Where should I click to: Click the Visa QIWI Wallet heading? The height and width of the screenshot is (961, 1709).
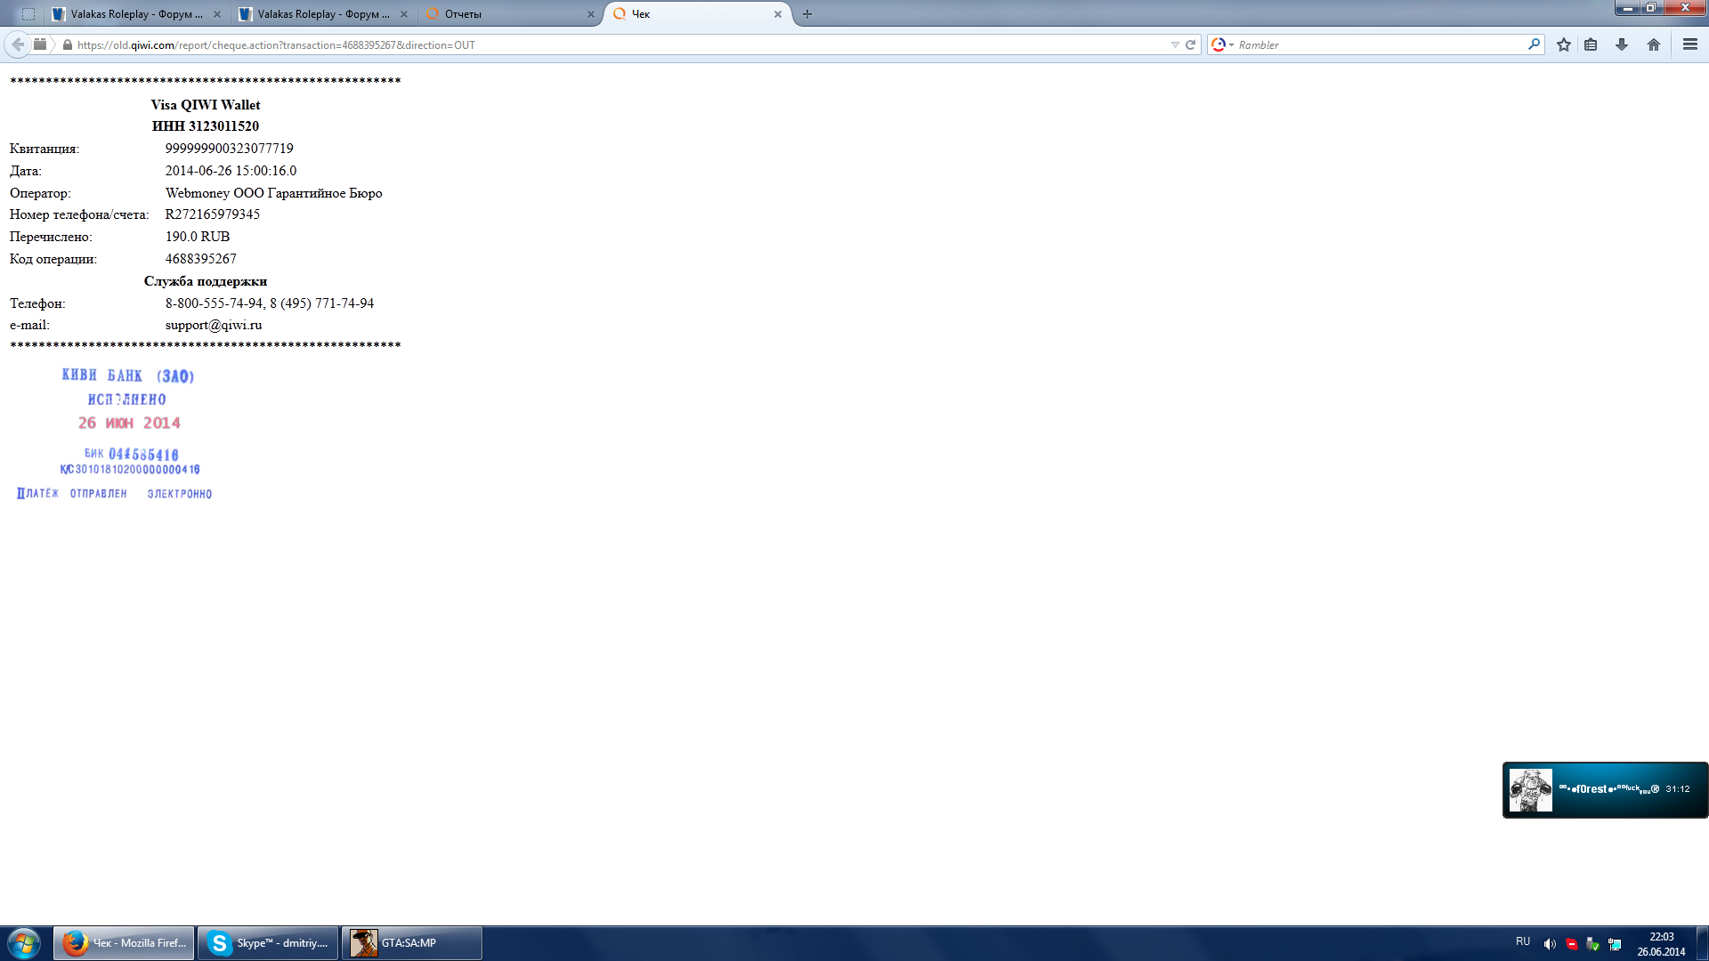point(206,105)
